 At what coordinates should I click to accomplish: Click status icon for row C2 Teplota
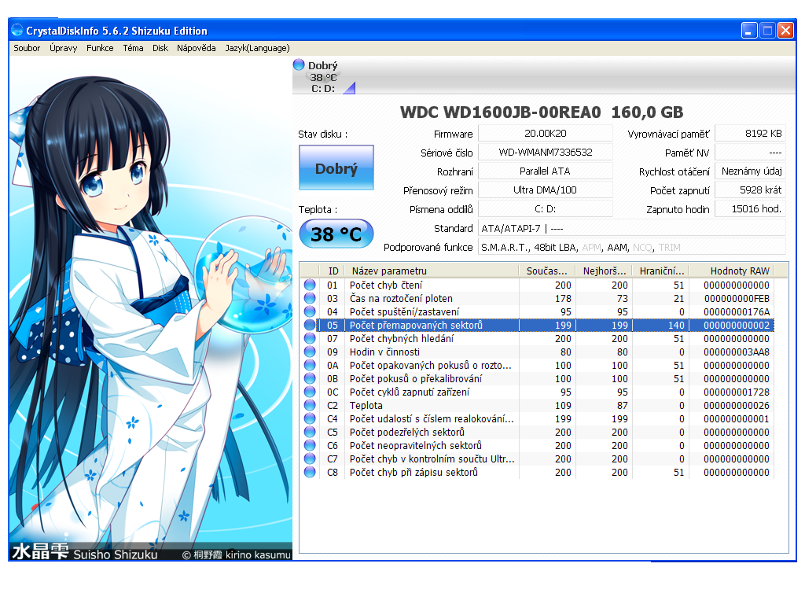point(310,405)
